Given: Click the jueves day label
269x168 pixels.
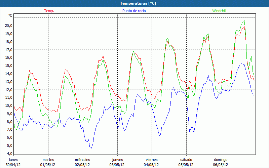Looking at the screenshot, I should pyautogui.click(x=117, y=160).
